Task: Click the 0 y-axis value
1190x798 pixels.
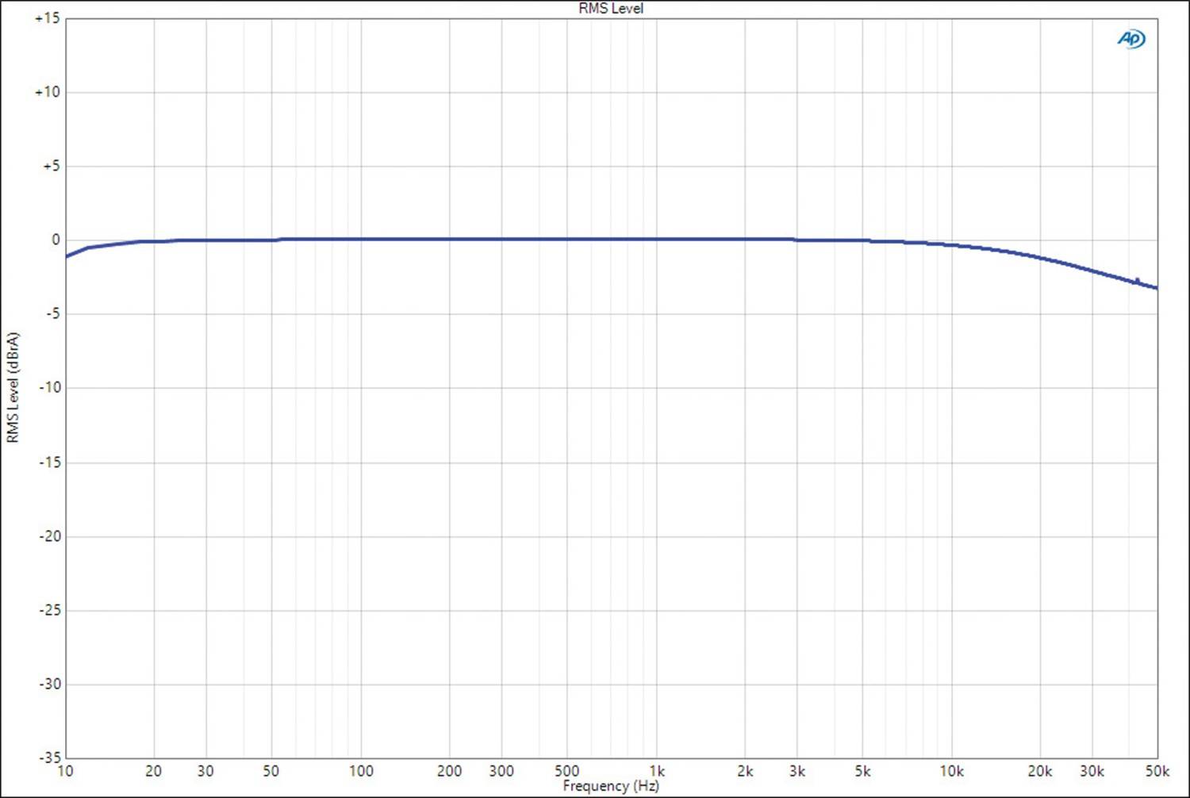Action: coord(56,240)
